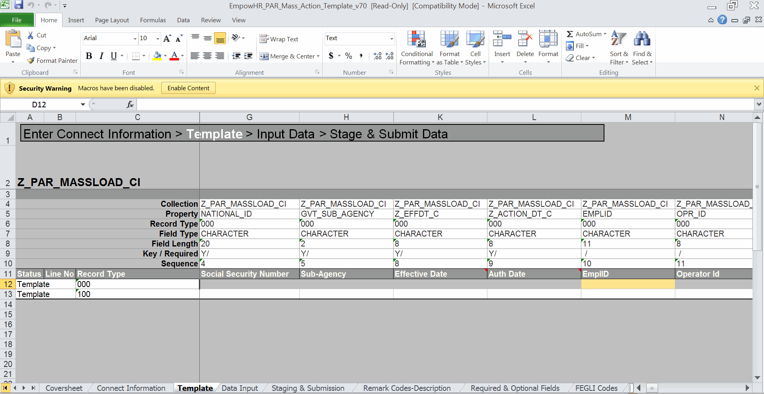Open the Fill Color palette arrow

click(165, 56)
